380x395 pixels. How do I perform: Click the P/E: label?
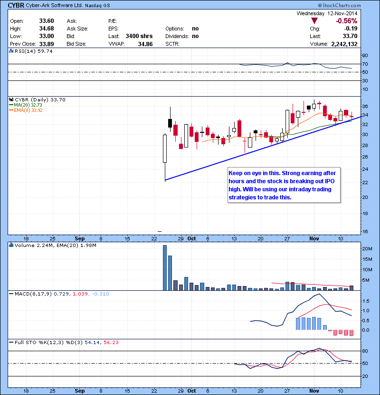(113, 21)
